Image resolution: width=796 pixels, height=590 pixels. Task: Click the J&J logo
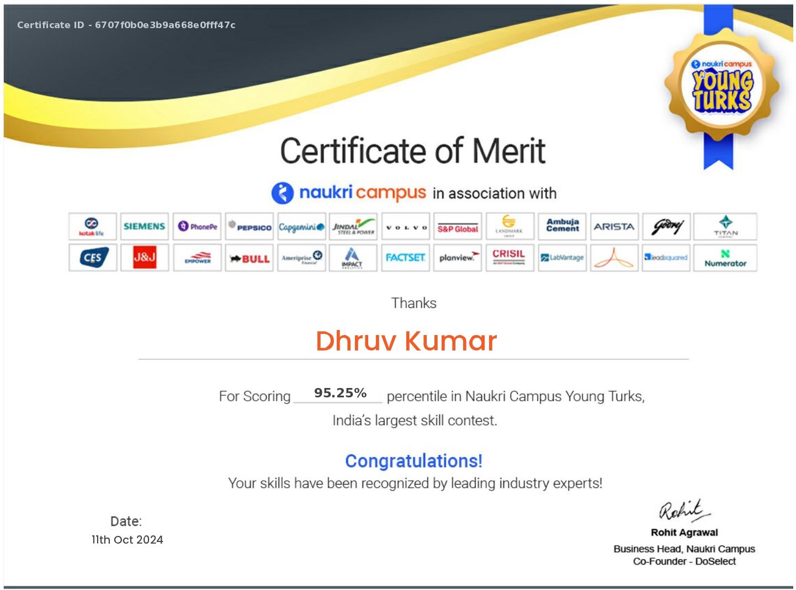point(144,258)
